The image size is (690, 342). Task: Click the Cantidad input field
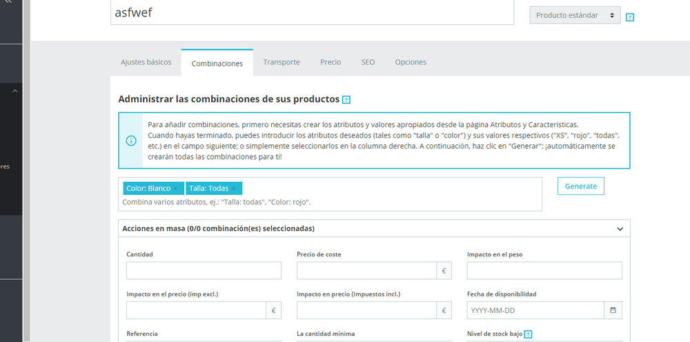click(204, 271)
